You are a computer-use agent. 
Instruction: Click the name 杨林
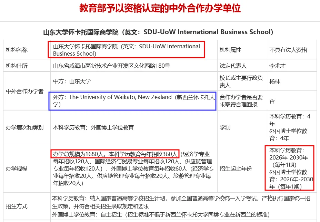(275, 81)
